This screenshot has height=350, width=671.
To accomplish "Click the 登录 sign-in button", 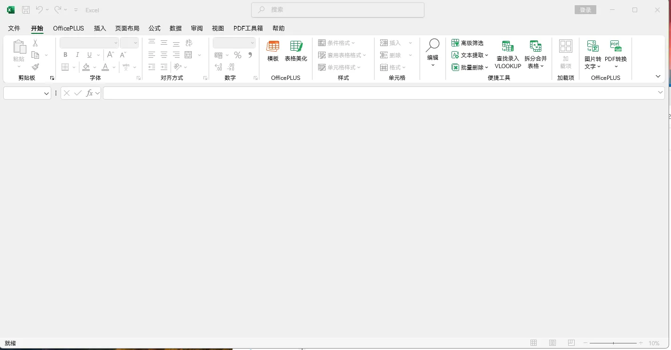I will 585,10.
